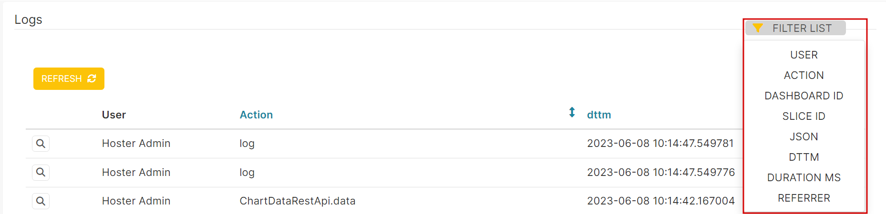Viewport: 886px width, 214px height.
Task: Select REFERRER filter option
Action: click(804, 198)
